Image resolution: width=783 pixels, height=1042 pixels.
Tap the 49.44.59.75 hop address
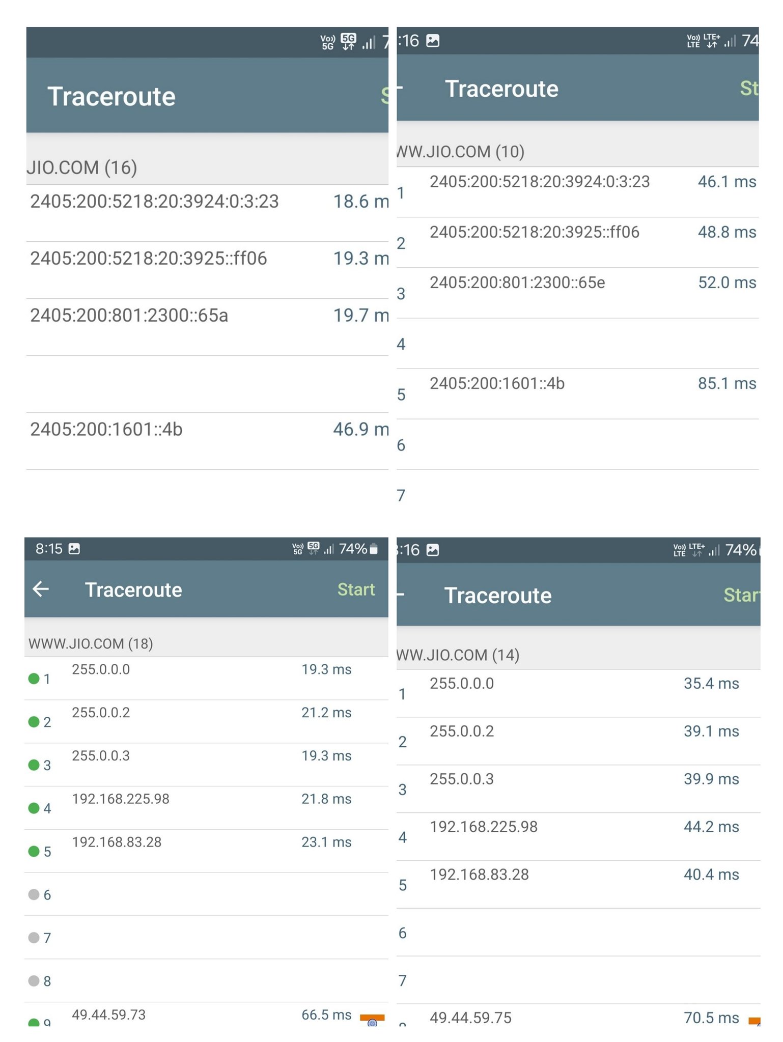click(470, 1018)
